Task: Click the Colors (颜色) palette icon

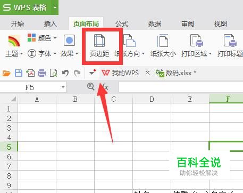Action: pyautogui.click(x=31, y=38)
